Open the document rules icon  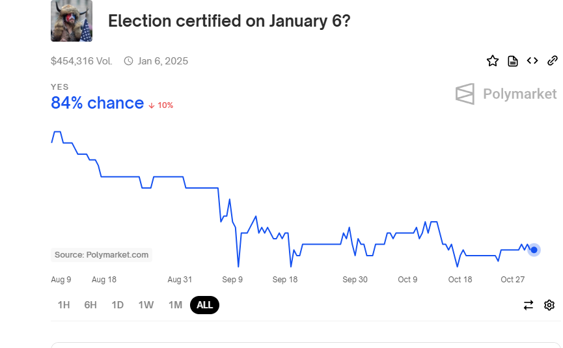tap(513, 61)
